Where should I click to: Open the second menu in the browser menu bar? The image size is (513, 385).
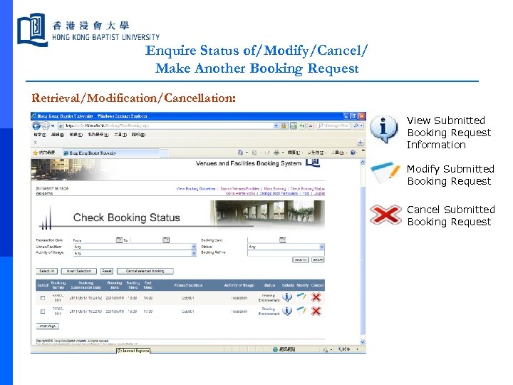[57, 135]
